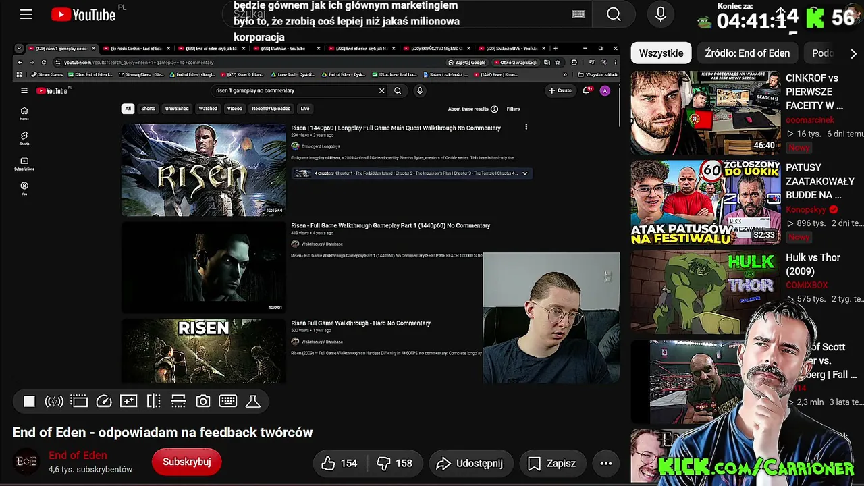Click the Hulk vs Thor (2009) title
This screenshot has height=486, width=864.
point(813,265)
